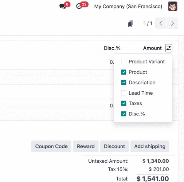Click the Add shipping button
The height and width of the screenshot is (182, 184).
coord(150,146)
